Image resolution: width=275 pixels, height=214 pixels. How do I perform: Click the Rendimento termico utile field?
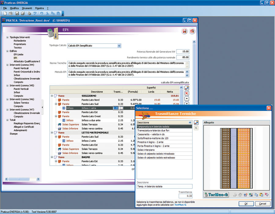183,57
